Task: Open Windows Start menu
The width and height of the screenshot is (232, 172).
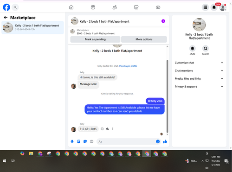Action: (x=4, y=161)
